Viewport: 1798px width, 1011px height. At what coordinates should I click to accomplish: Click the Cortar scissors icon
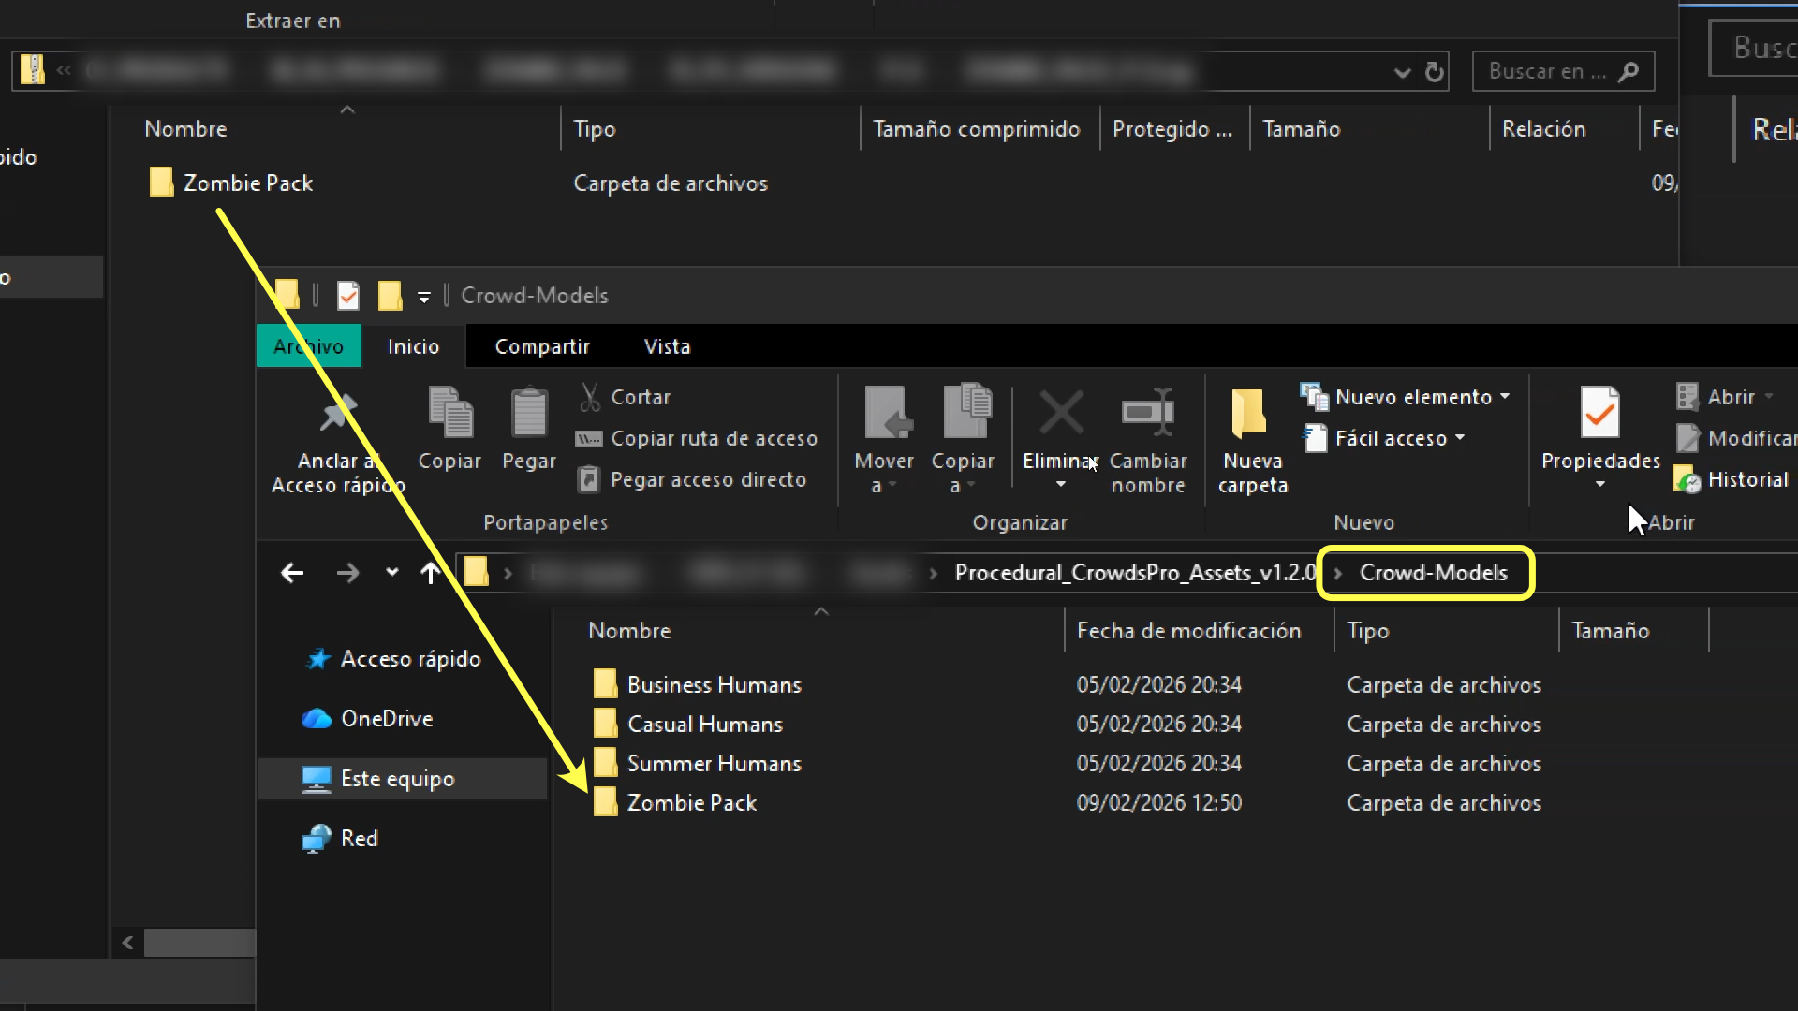click(590, 397)
